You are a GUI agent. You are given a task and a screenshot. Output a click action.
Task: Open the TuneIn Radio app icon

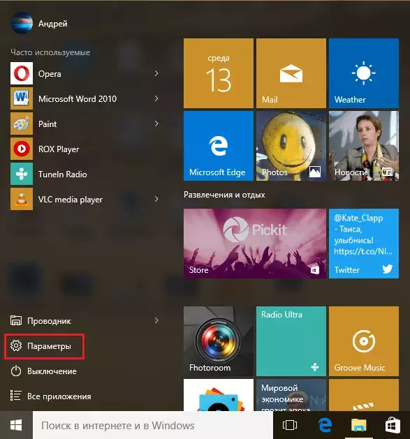click(22, 174)
